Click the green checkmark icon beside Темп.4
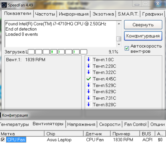 click(x=89, y=79)
